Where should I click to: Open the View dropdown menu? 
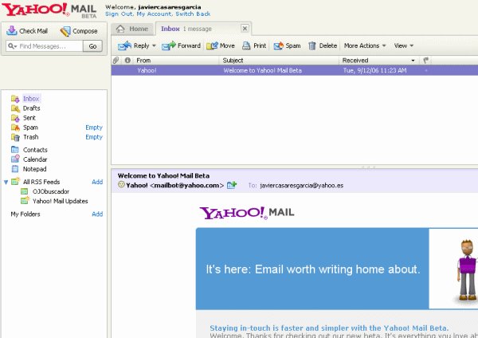click(x=404, y=45)
